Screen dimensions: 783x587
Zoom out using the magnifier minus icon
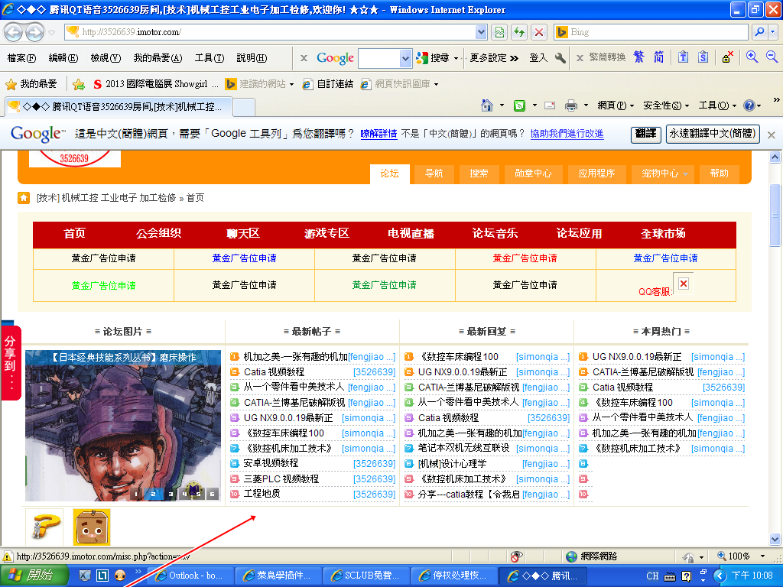pos(772,57)
